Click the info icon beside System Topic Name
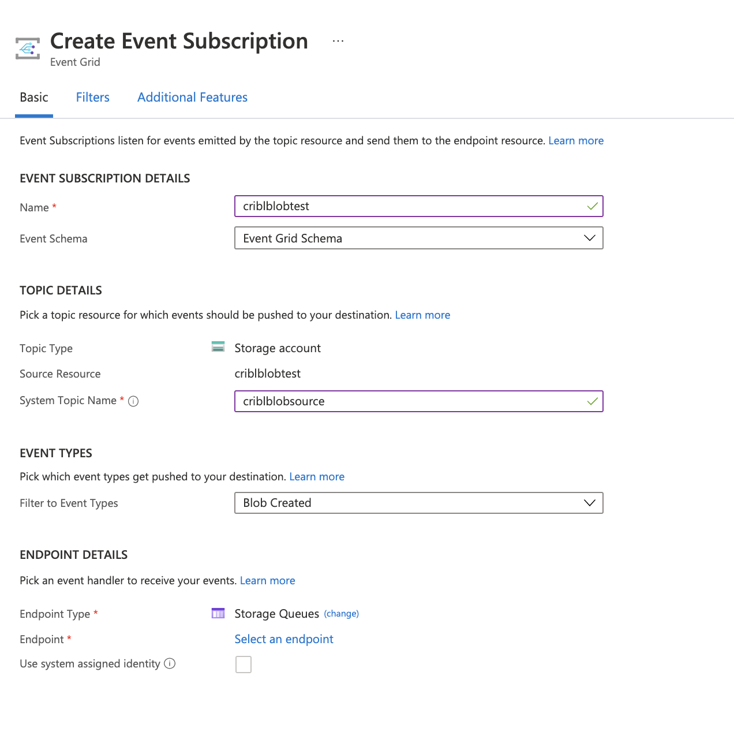This screenshot has width=734, height=739. (x=133, y=401)
